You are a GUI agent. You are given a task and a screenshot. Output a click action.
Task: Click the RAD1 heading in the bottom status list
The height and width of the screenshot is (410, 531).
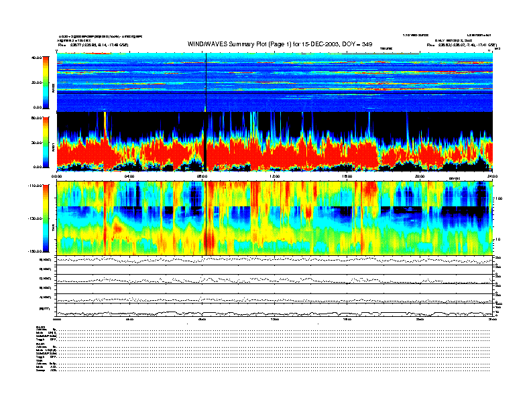click(40, 344)
